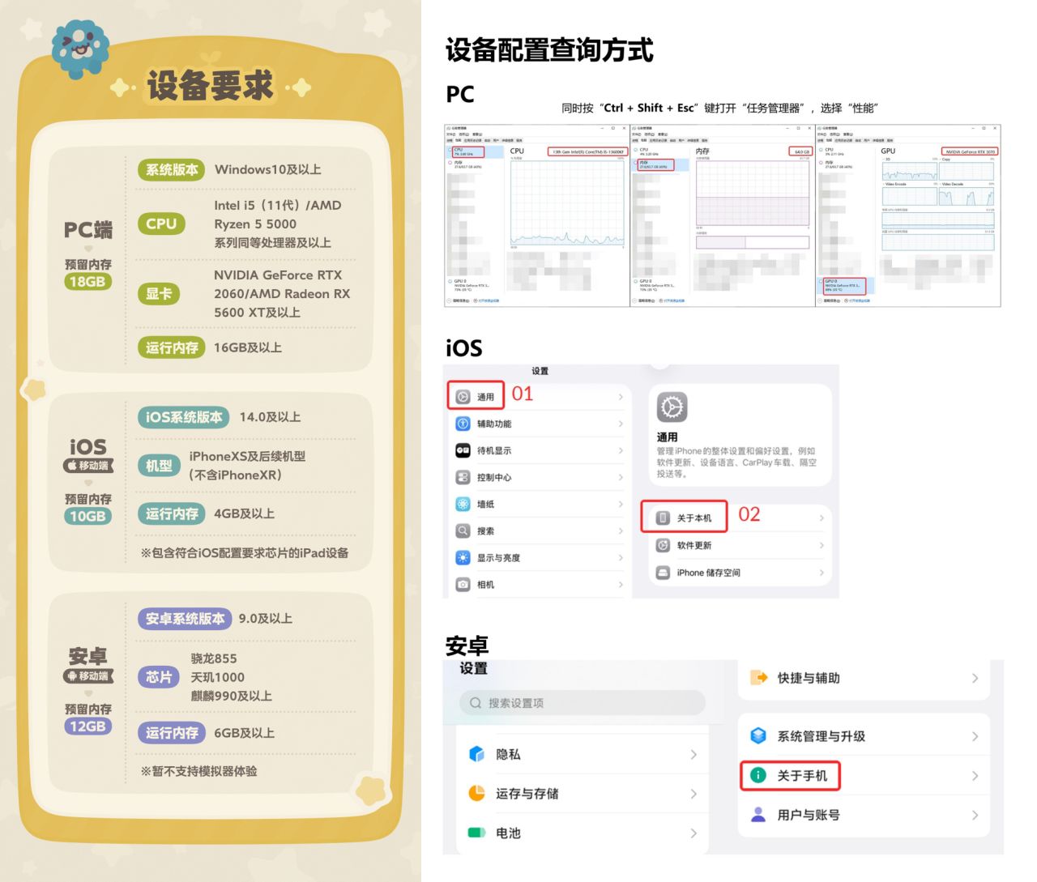Click the 系统管理与升级 icon
The height and width of the screenshot is (882, 1037).
coord(758,735)
